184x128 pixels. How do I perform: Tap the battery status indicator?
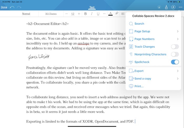coord(180,2)
